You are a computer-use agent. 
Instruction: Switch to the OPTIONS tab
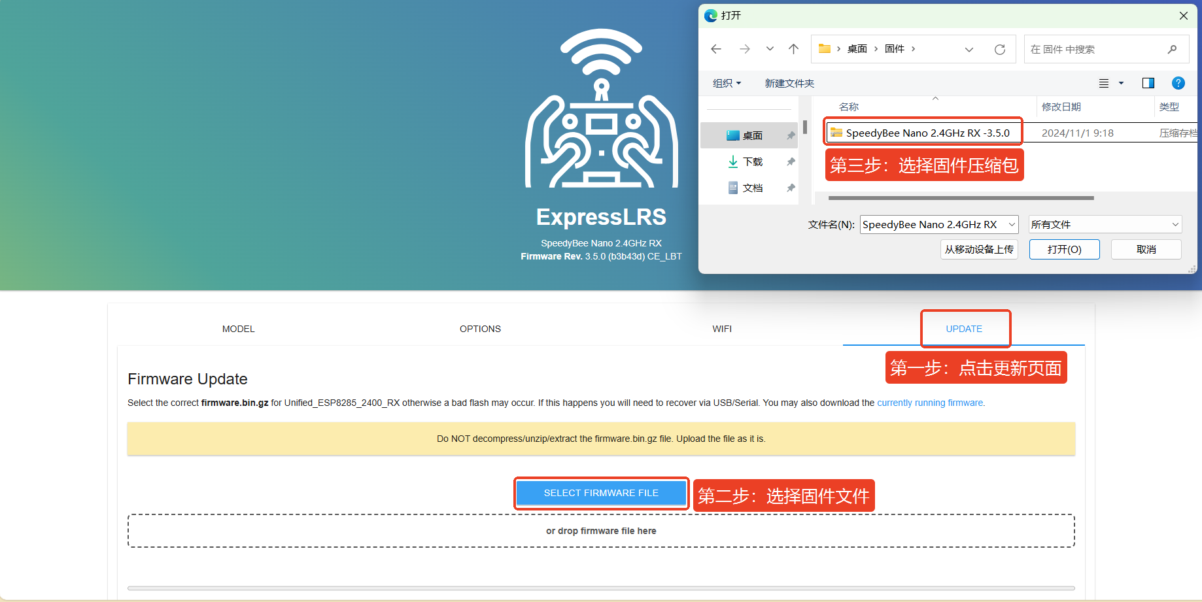tap(480, 329)
